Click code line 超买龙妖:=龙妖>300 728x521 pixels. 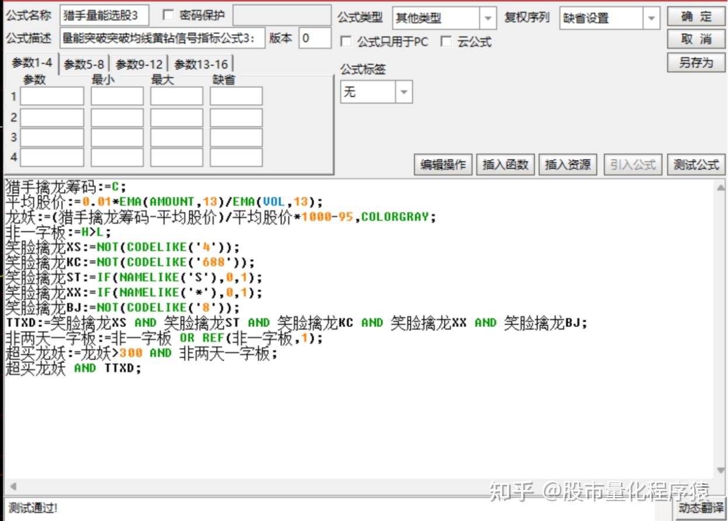tap(141, 353)
